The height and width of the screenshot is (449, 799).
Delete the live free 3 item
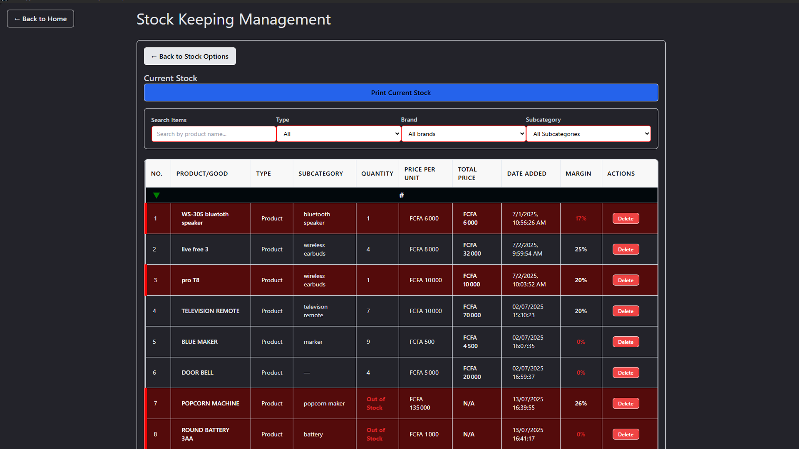point(625,249)
